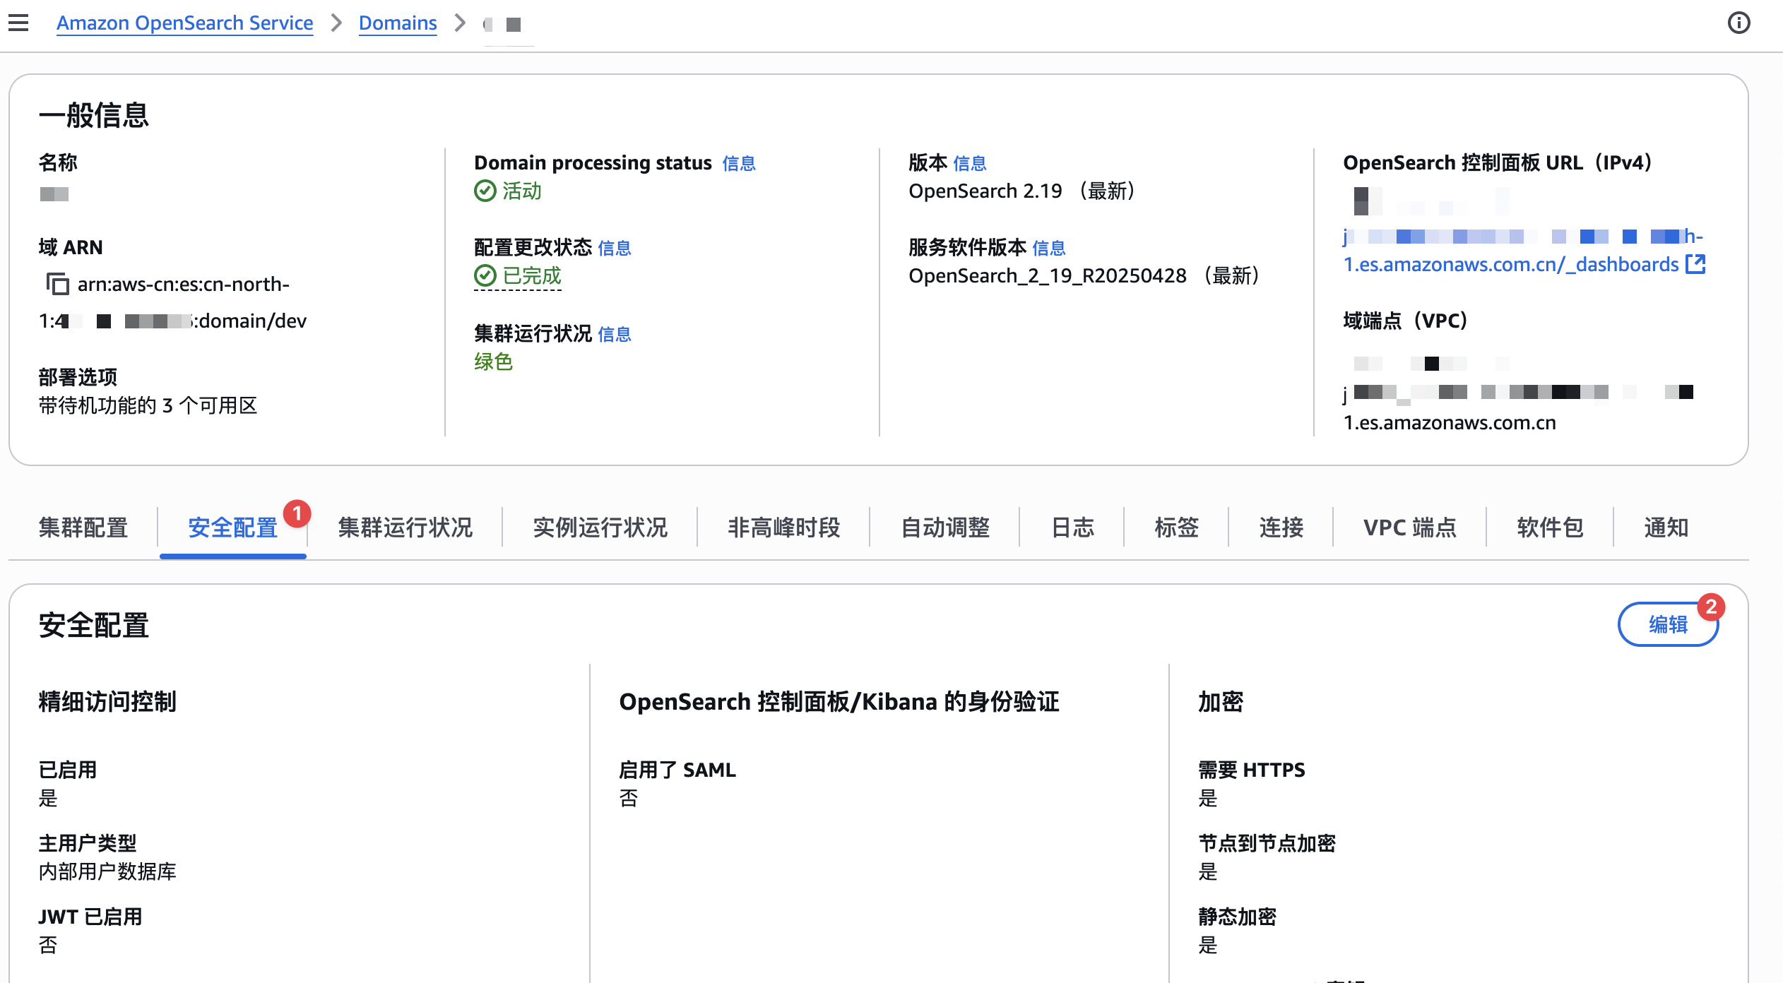
Task: Go to Domains breadcrumb link
Action: 398,23
